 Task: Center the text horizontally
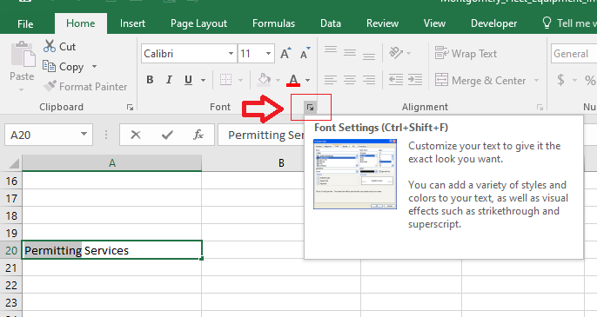[350, 80]
